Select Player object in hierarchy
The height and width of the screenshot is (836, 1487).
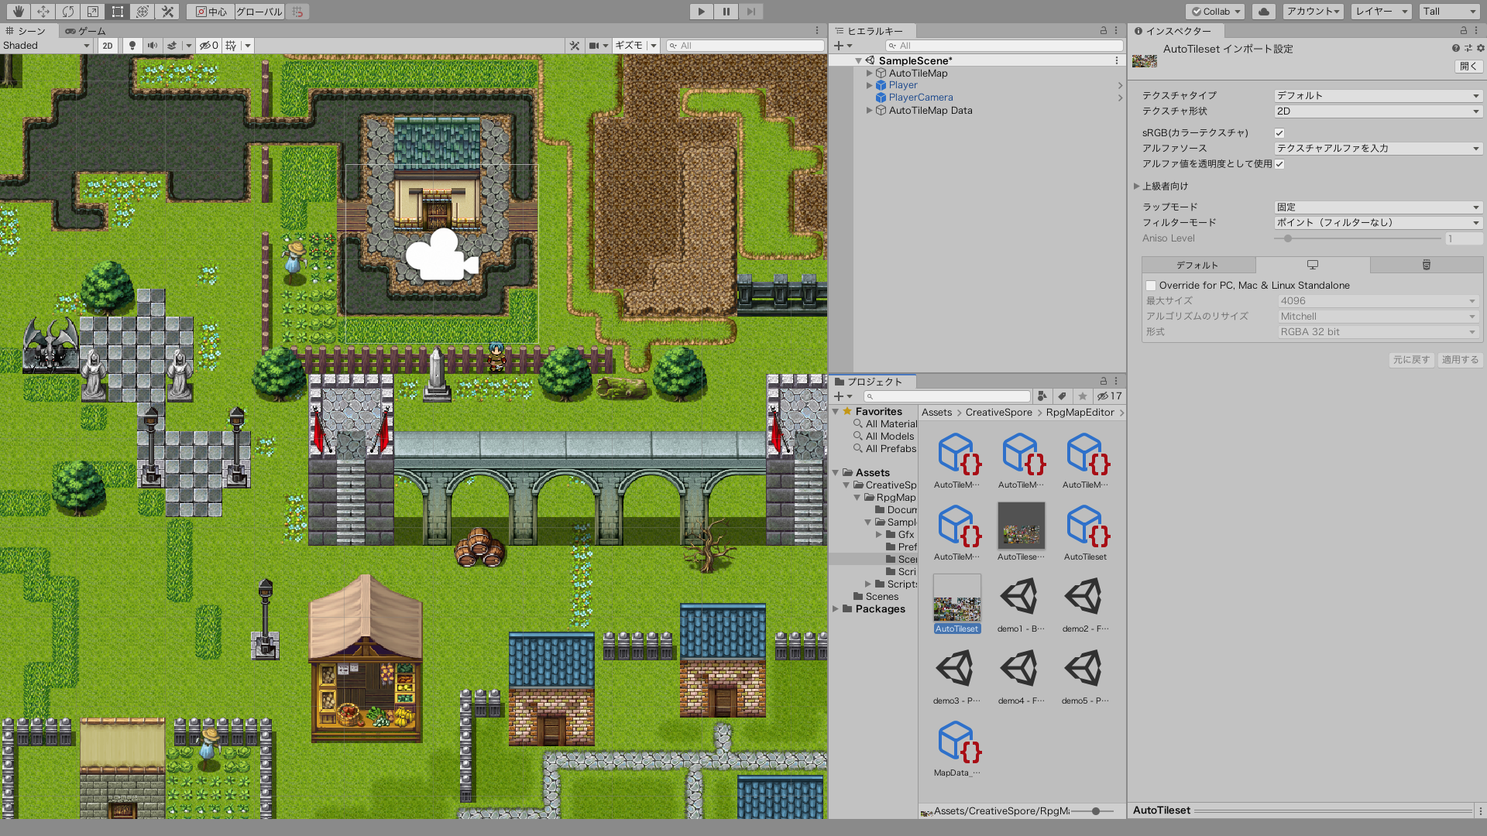(903, 85)
